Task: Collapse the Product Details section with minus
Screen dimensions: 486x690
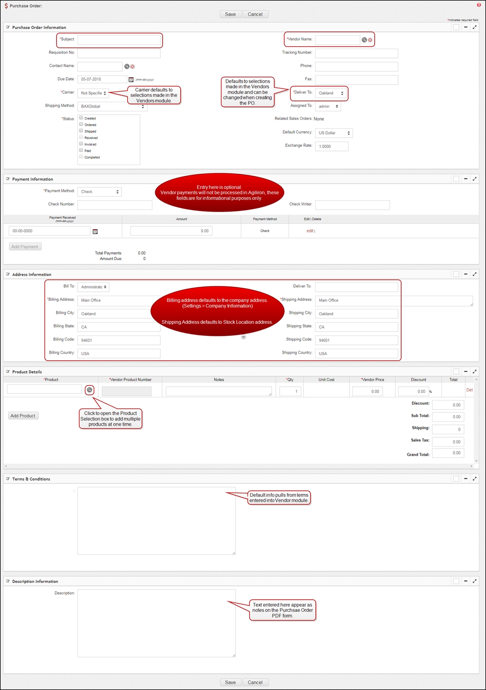Action: [x=466, y=371]
